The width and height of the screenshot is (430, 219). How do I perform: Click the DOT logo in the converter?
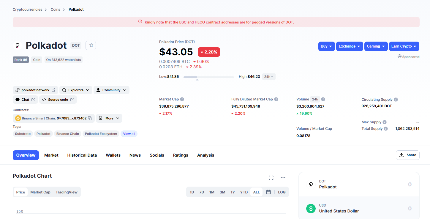pyautogui.click(x=311, y=184)
